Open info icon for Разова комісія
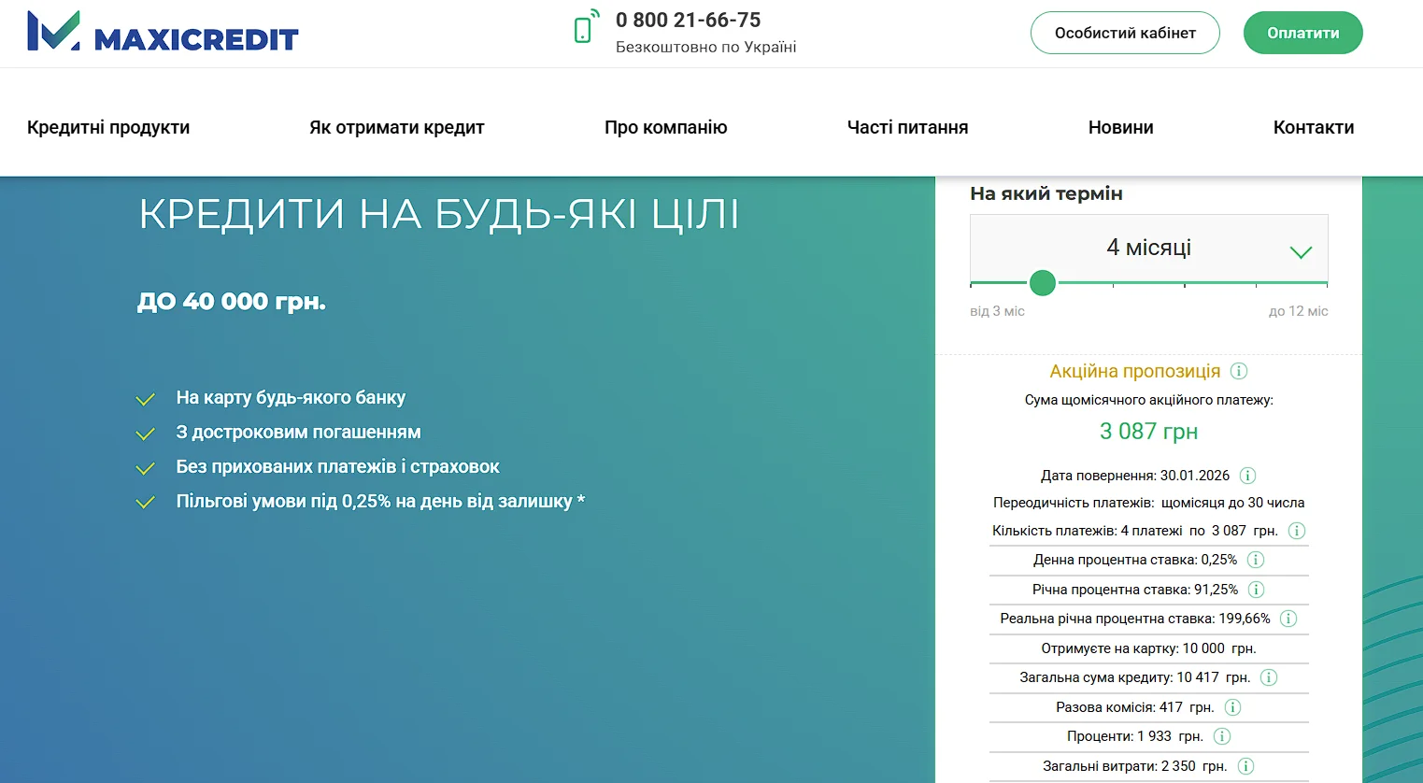This screenshot has width=1423, height=783. tap(1232, 707)
